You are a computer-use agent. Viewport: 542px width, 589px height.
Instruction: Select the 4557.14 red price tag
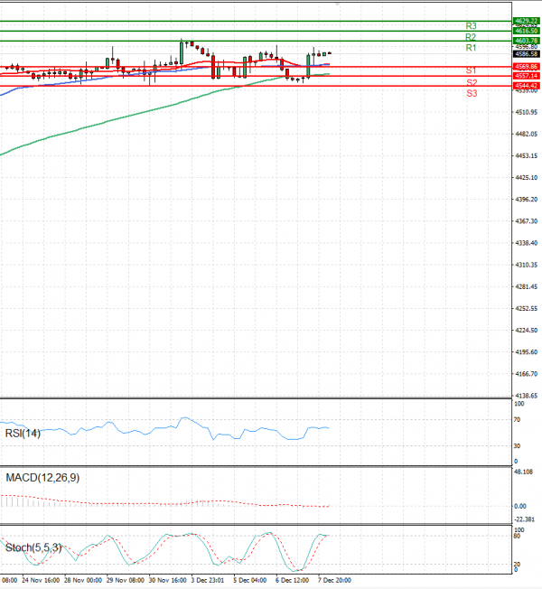(526, 76)
